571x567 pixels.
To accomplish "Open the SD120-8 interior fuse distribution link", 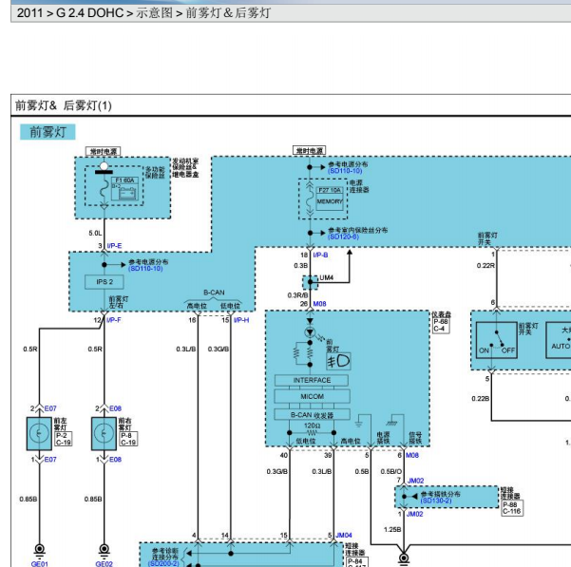I will (343, 236).
